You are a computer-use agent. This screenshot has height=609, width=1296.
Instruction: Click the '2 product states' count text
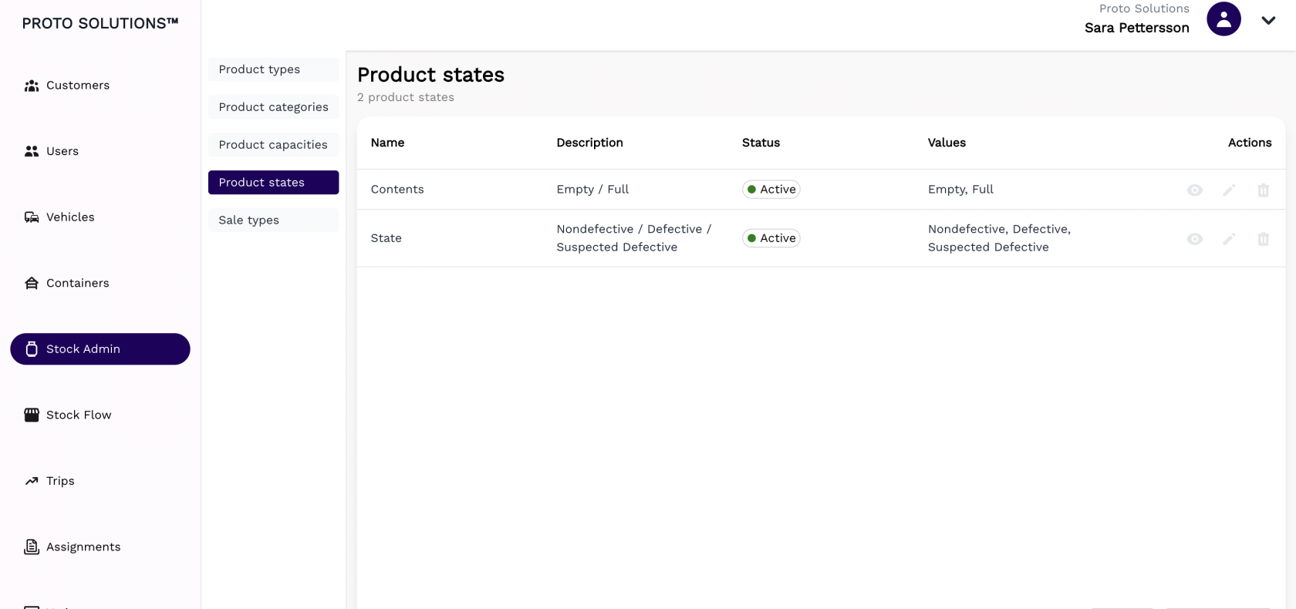pyautogui.click(x=406, y=97)
